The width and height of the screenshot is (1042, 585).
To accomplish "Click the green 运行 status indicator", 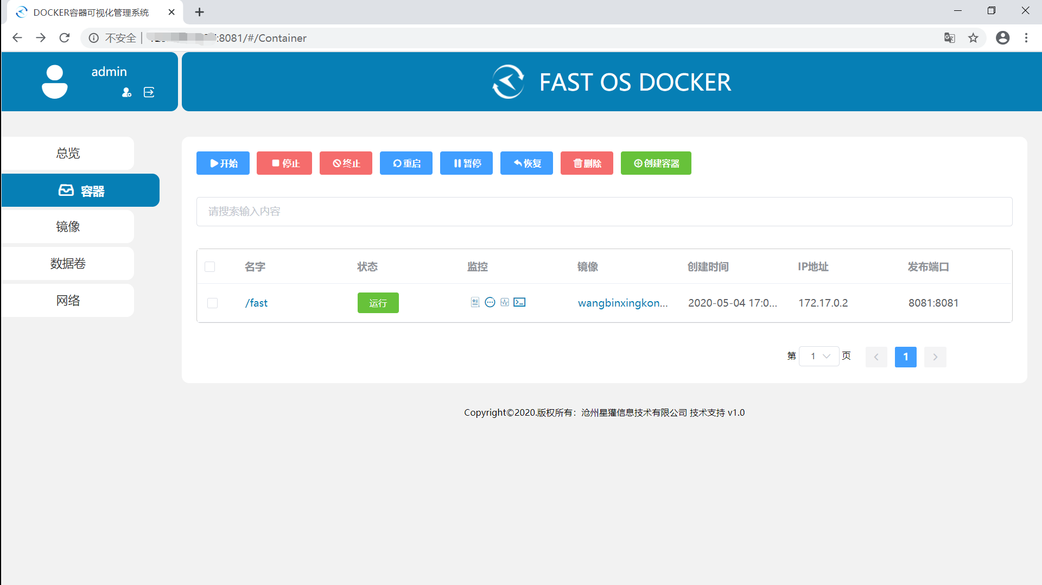I will click(378, 303).
